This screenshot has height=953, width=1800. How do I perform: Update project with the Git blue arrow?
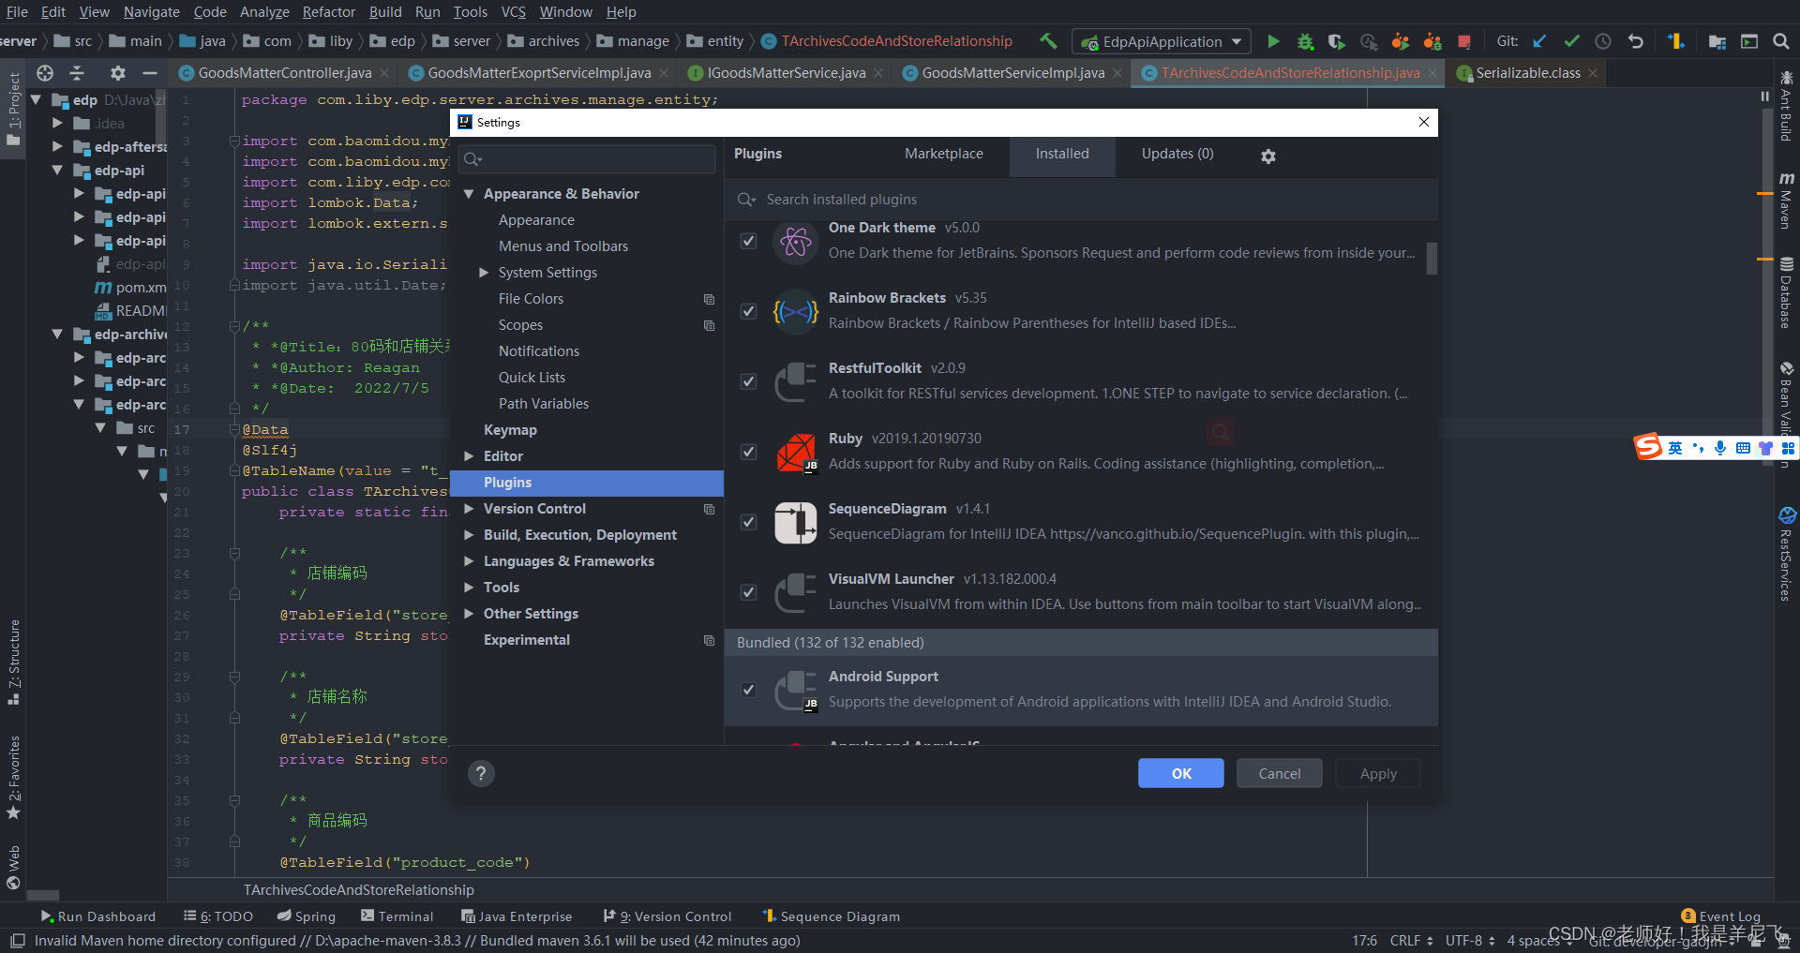[x=1540, y=41]
